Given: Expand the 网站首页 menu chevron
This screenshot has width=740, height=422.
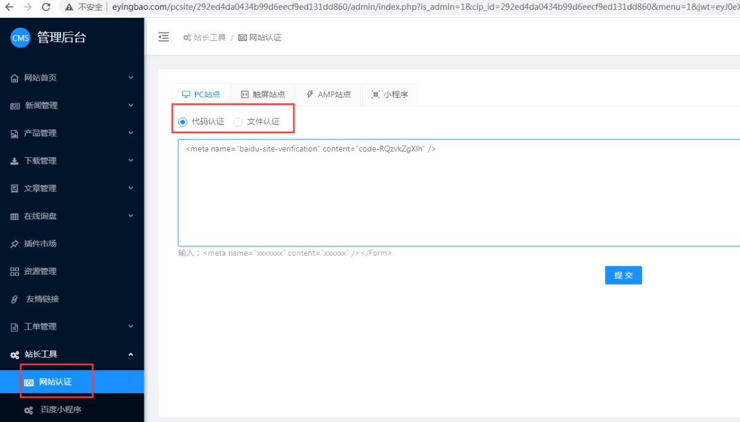Looking at the screenshot, I should tap(131, 78).
